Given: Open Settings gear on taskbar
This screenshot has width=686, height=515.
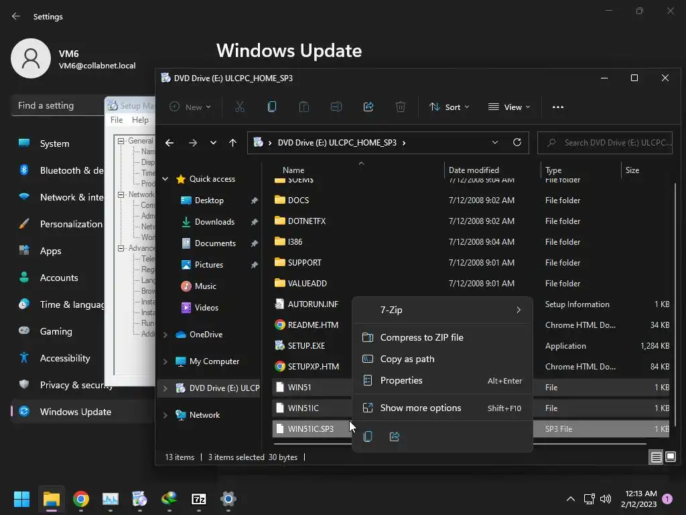Looking at the screenshot, I should click(228, 499).
